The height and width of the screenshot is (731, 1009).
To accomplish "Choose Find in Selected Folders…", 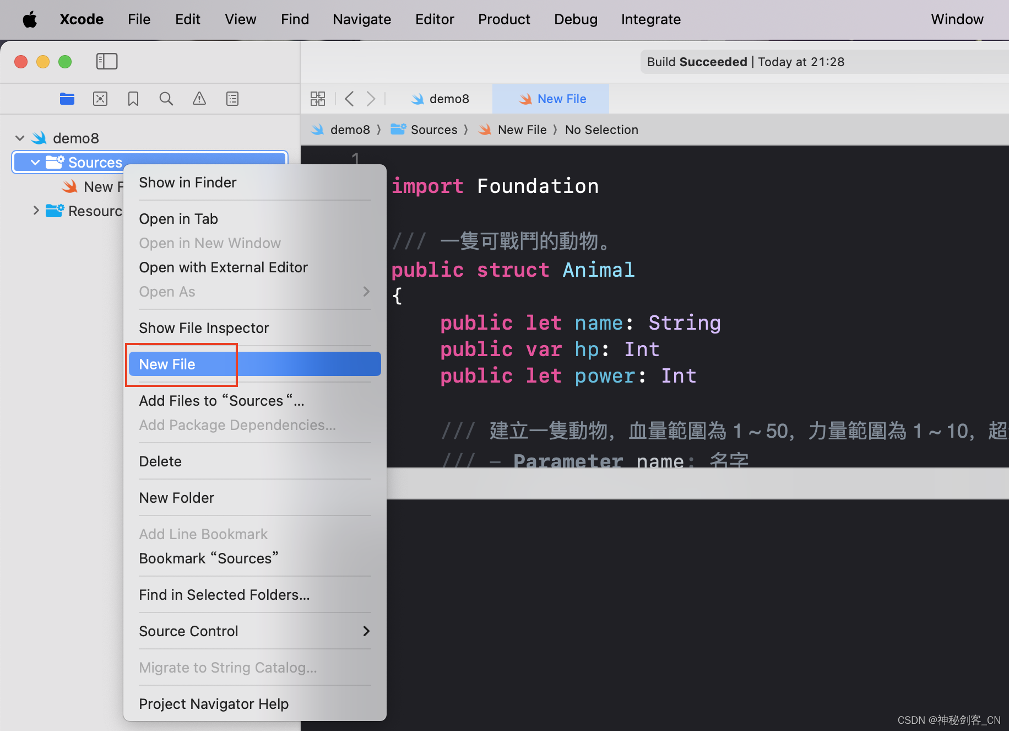I will (254, 595).
